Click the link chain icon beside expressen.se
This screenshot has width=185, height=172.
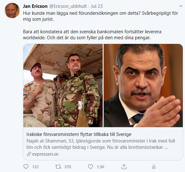(x=29, y=154)
